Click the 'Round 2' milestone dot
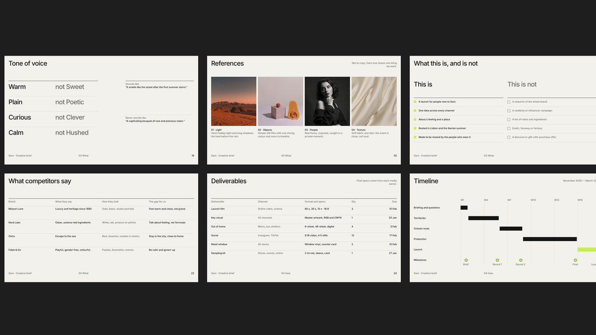 [521, 260]
